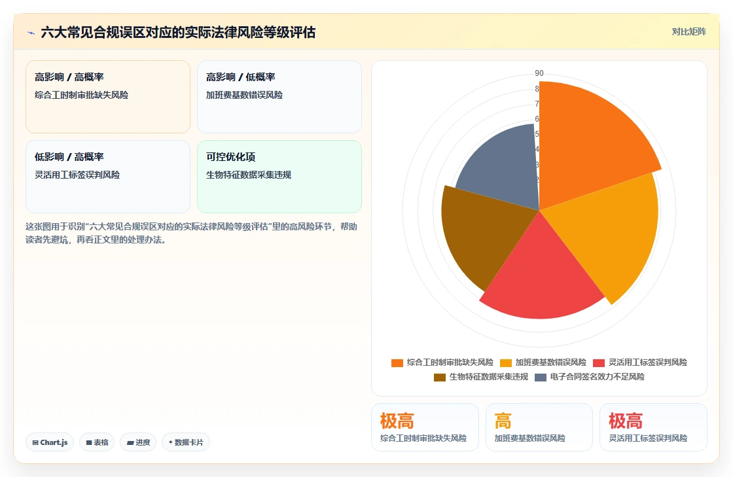Select the 低影响 / 高概率 matrix card

click(x=108, y=177)
